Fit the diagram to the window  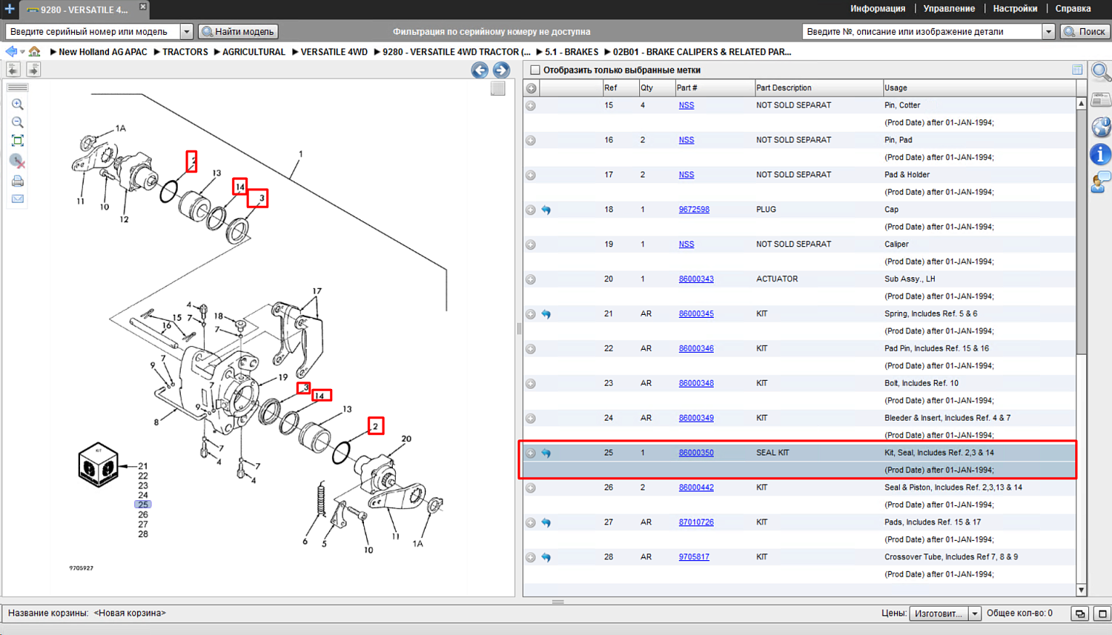(x=18, y=141)
